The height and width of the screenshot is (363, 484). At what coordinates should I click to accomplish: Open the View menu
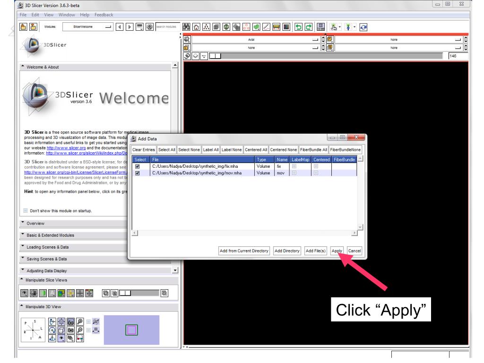49,15
